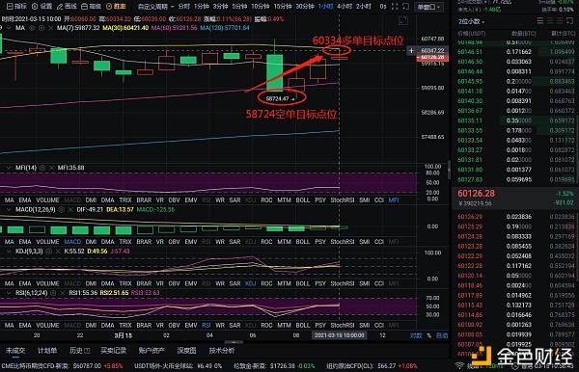Remove the MFI(14) indicator
This screenshot has width=579, height=372.
51,168
